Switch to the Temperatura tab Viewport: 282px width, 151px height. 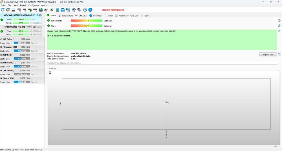(66, 16)
